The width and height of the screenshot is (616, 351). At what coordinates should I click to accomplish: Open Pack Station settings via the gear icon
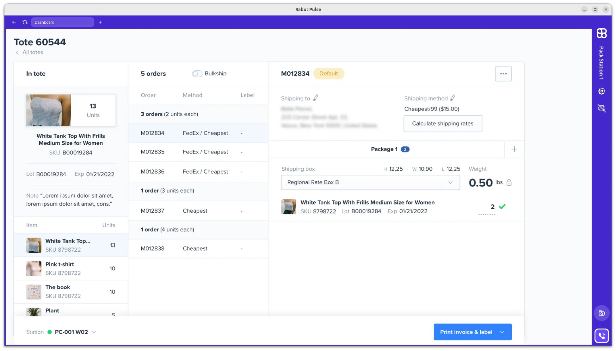(x=601, y=91)
